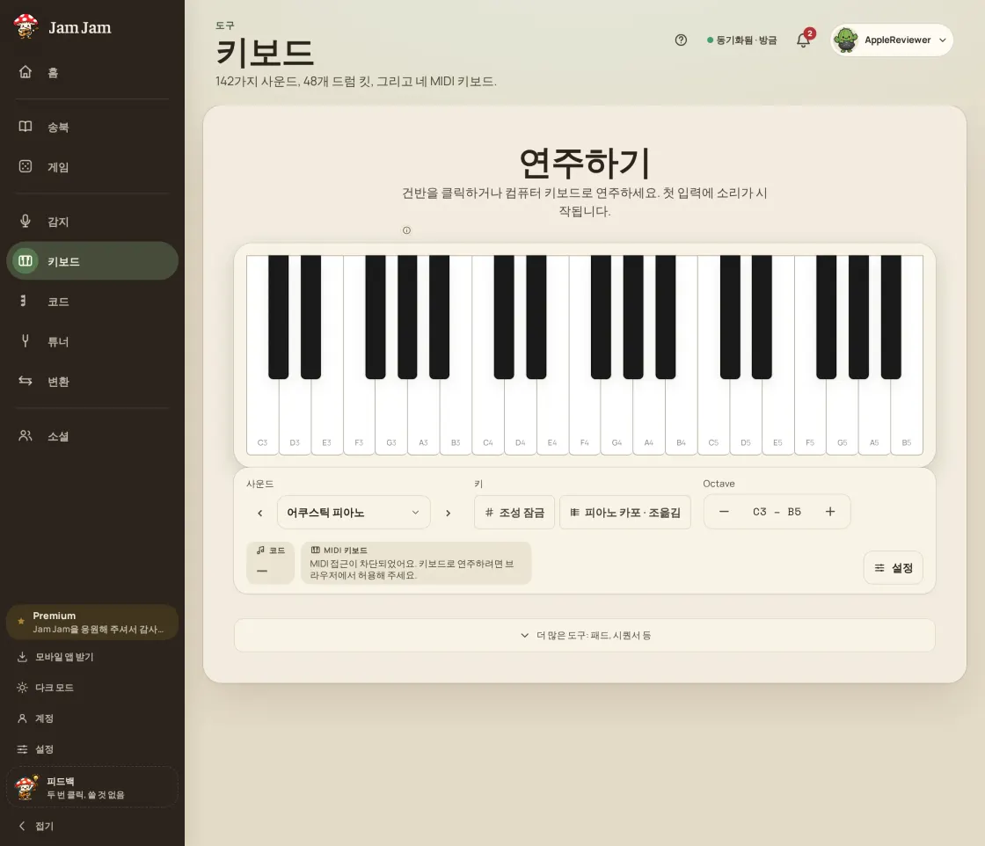Open the Chords sidebar page
The image size is (985, 846).
point(92,302)
